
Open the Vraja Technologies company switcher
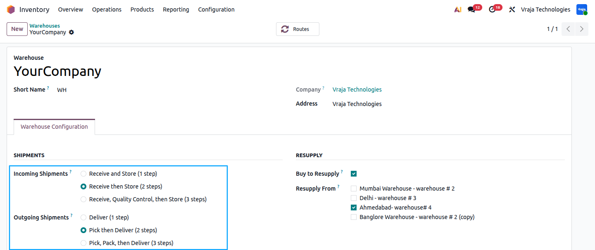pos(545,9)
